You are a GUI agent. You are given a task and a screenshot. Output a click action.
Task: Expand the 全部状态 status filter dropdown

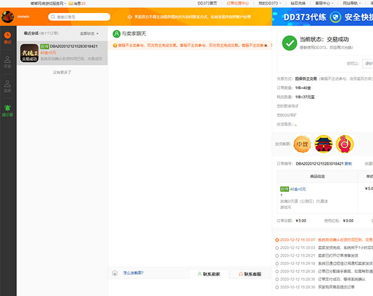(x=90, y=33)
